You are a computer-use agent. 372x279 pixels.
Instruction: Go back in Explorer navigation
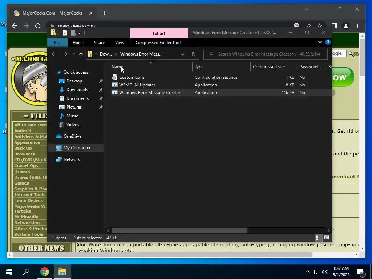click(x=54, y=54)
